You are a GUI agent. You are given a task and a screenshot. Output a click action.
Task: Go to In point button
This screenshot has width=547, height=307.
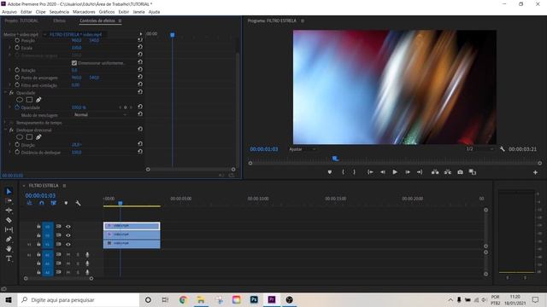click(x=370, y=172)
